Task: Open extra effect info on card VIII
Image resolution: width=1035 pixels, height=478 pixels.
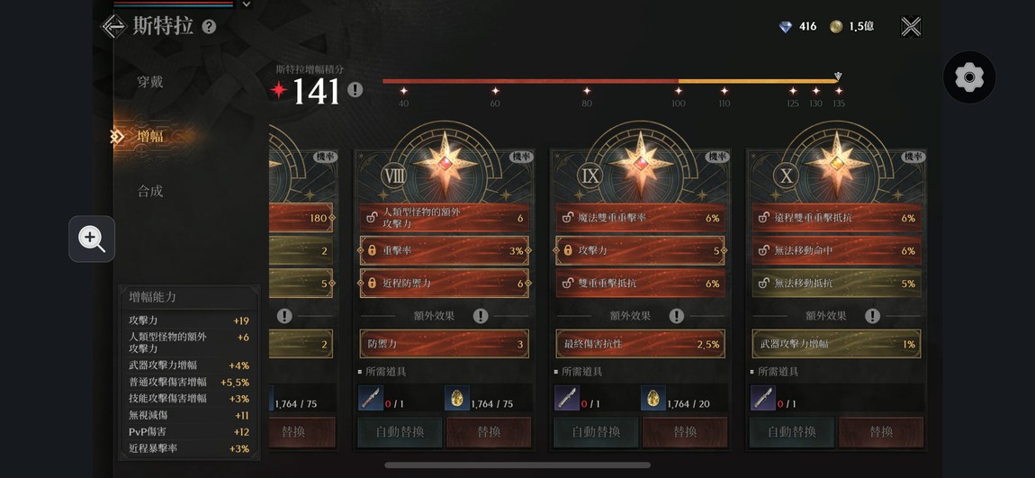Action: (481, 316)
